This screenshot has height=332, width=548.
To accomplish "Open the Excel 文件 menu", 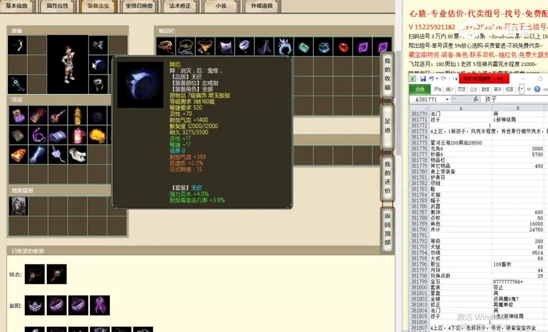I will [x=420, y=89].
